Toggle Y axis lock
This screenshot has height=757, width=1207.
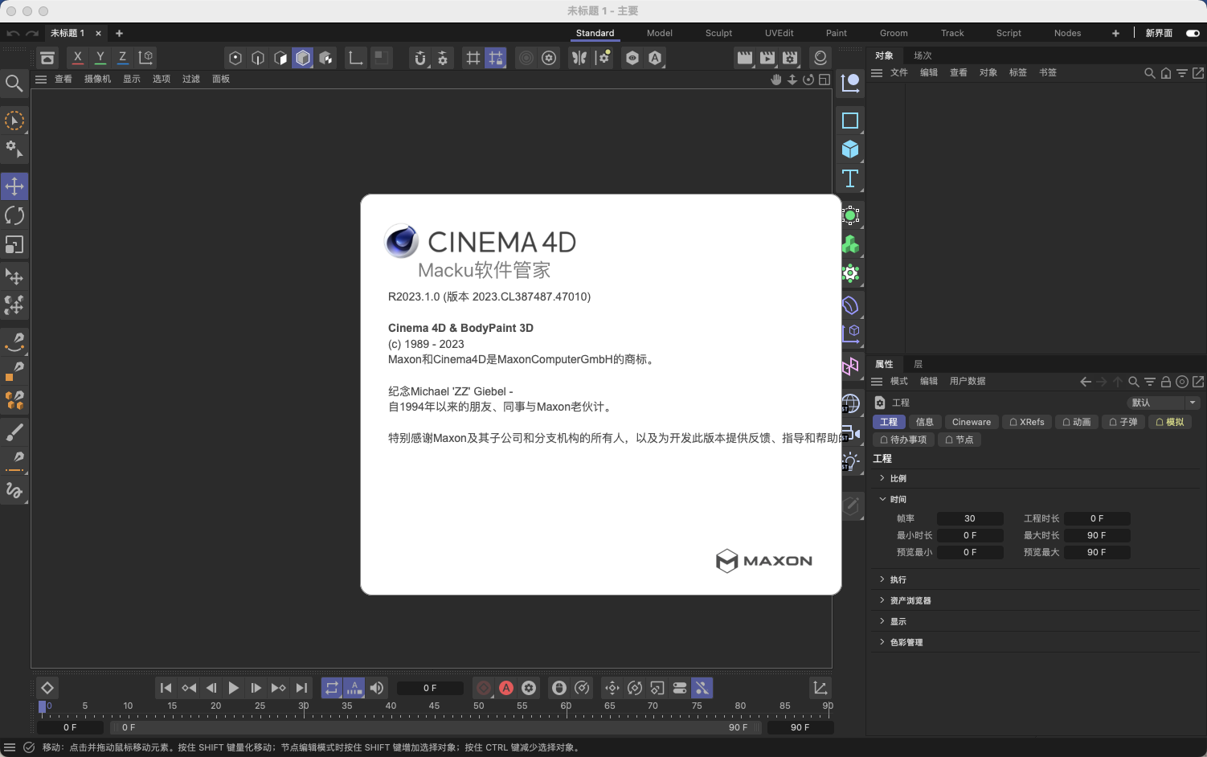pyautogui.click(x=100, y=58)
